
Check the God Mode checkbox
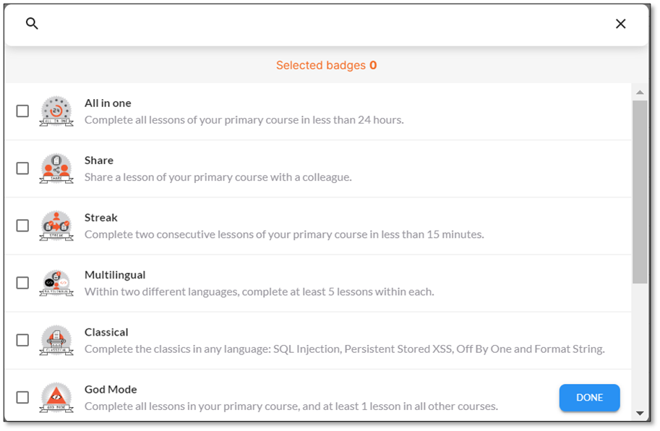22,397
